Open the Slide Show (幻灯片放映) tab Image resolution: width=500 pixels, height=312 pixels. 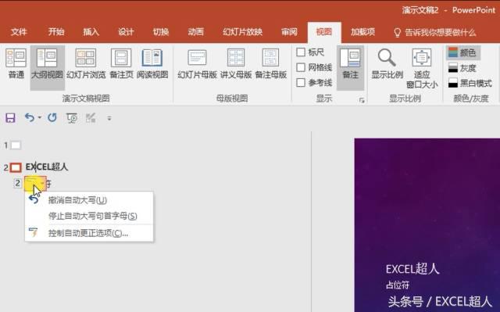pos(242,32)
